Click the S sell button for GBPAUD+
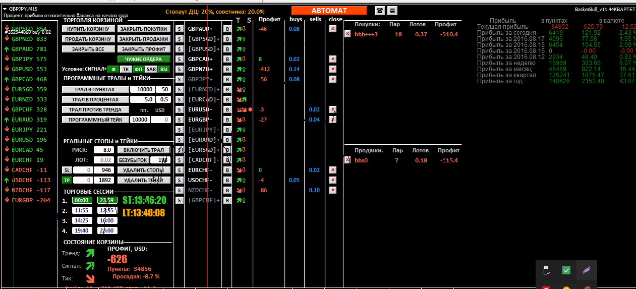This screenshot has height=289, width=636. 179,29
